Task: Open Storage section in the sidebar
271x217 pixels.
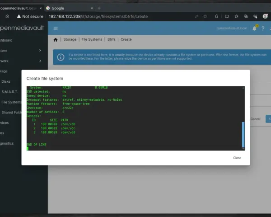Action: click(4, 71)
